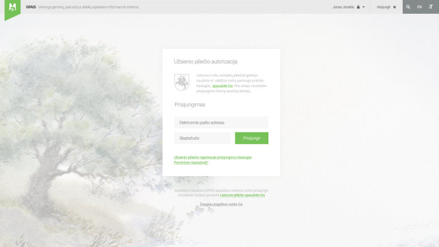The height and width of the screenshot is (247, 439).
Task: Click the "Prisijungimas" heading
Action: [190, 105]
